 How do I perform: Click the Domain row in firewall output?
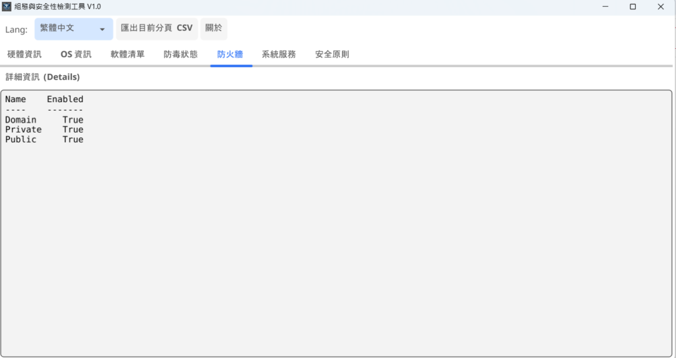pos(44,120)
